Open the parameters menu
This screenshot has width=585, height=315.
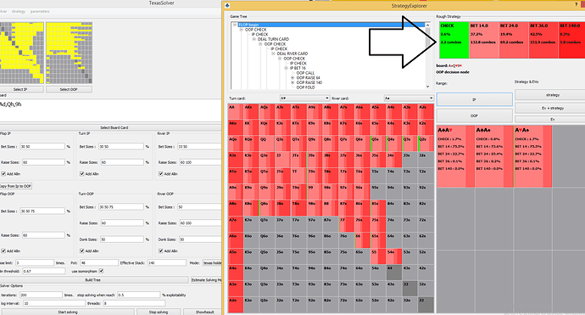tap(40, 11)
